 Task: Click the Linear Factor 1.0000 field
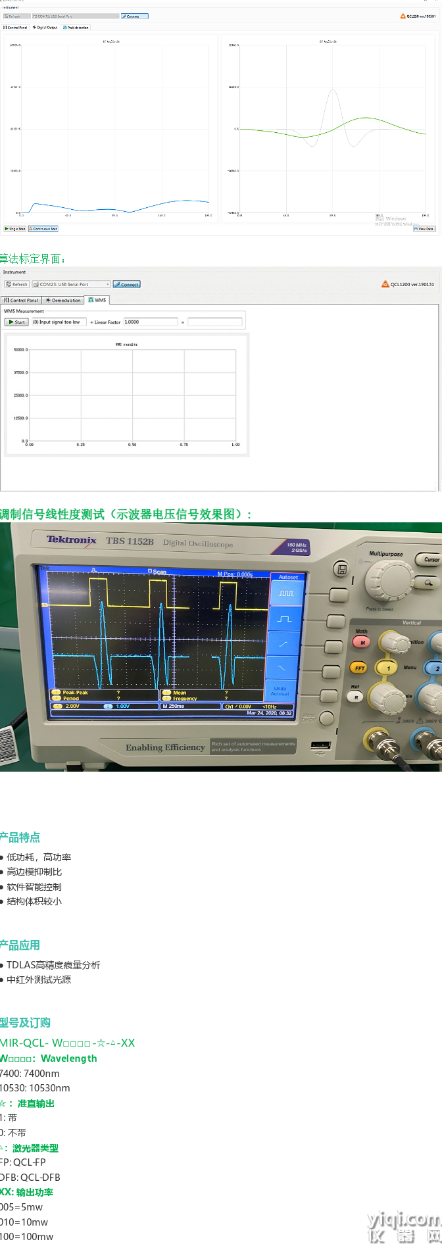pyautogui.click(x=151, y=322)
